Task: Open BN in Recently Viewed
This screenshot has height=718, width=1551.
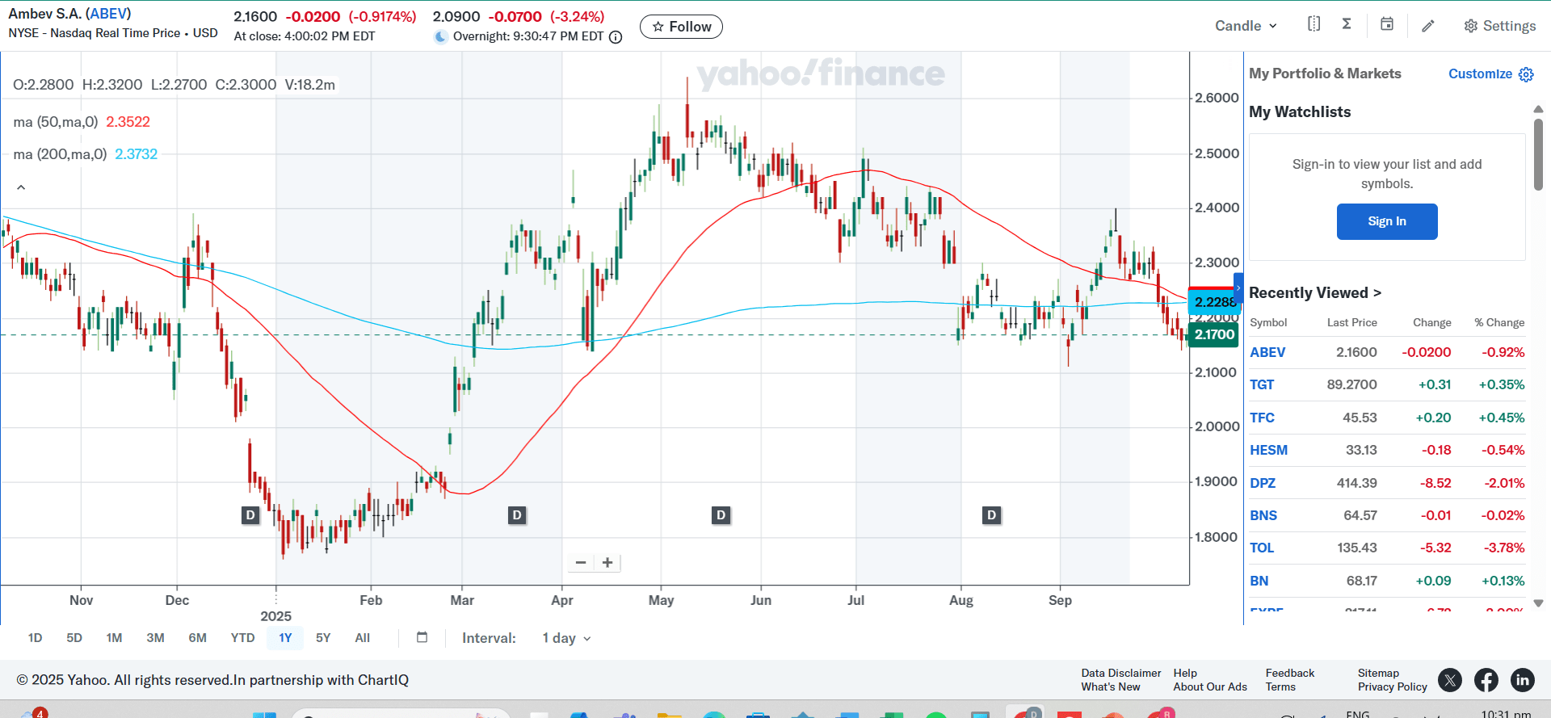Action: click(x=1259, y=581)
